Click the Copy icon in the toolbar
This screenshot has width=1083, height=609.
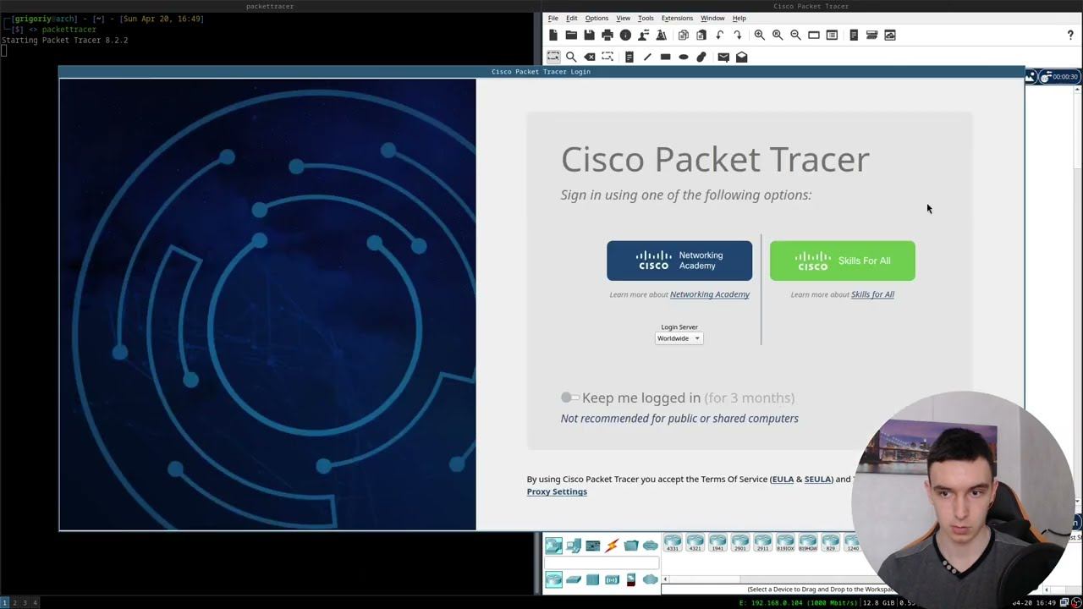684,35
